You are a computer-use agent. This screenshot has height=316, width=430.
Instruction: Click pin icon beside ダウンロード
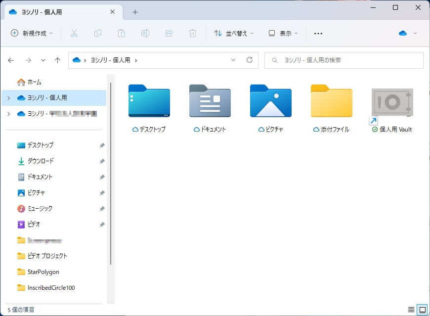tap(102, 161)
